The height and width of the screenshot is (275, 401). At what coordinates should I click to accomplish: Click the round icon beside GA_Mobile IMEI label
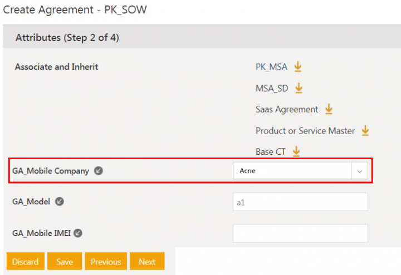[78, 233]
